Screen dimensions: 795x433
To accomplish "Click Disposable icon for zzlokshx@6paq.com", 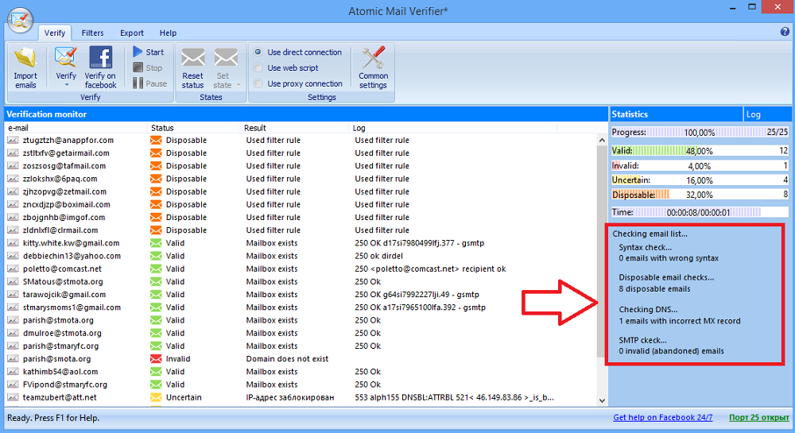I will pyautogui.click(x=156, y=179).
